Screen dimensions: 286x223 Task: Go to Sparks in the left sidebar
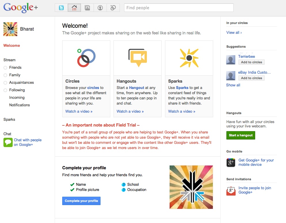click(9, 120)
